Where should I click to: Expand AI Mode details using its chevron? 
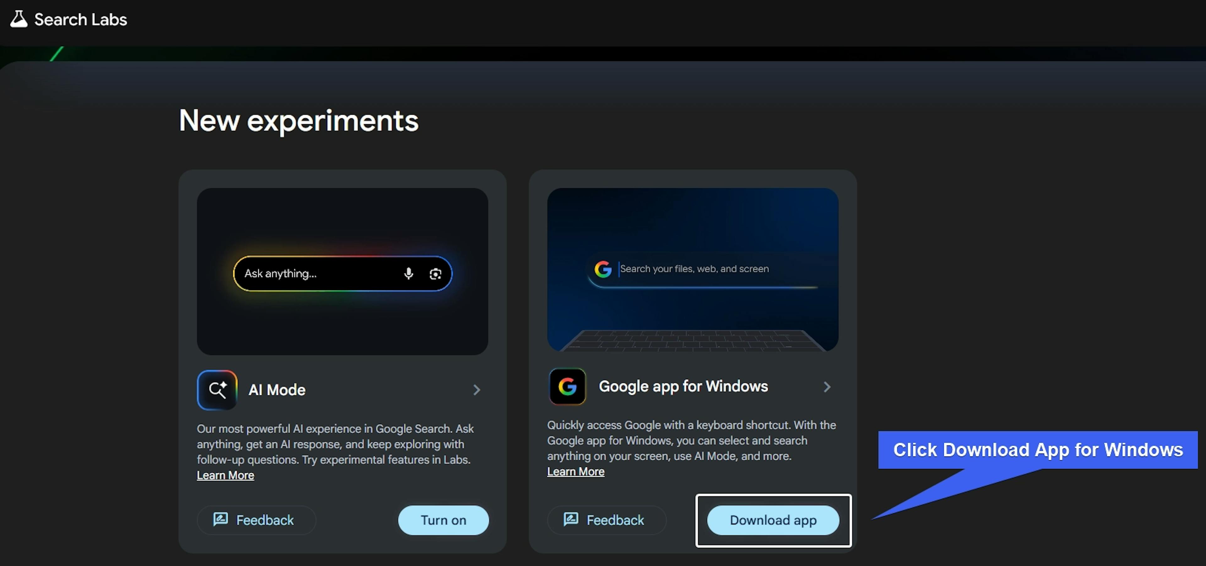pyautogui.click(x=477, y=390)
